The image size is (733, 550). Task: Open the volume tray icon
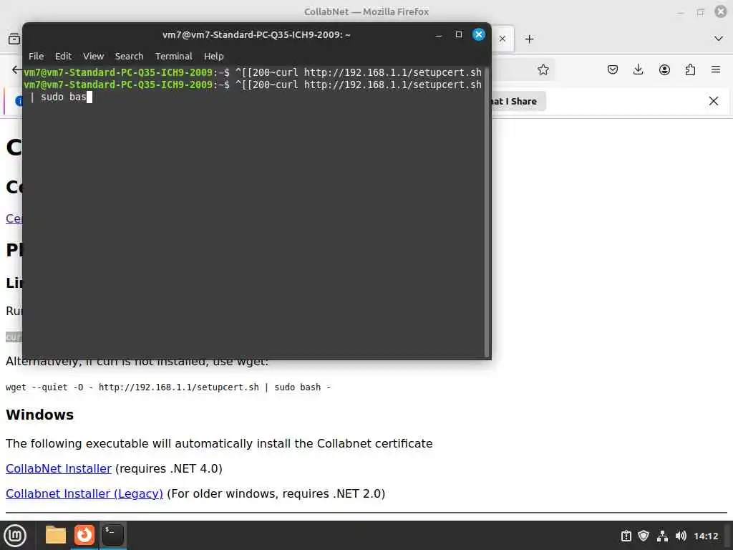point(681,536)
